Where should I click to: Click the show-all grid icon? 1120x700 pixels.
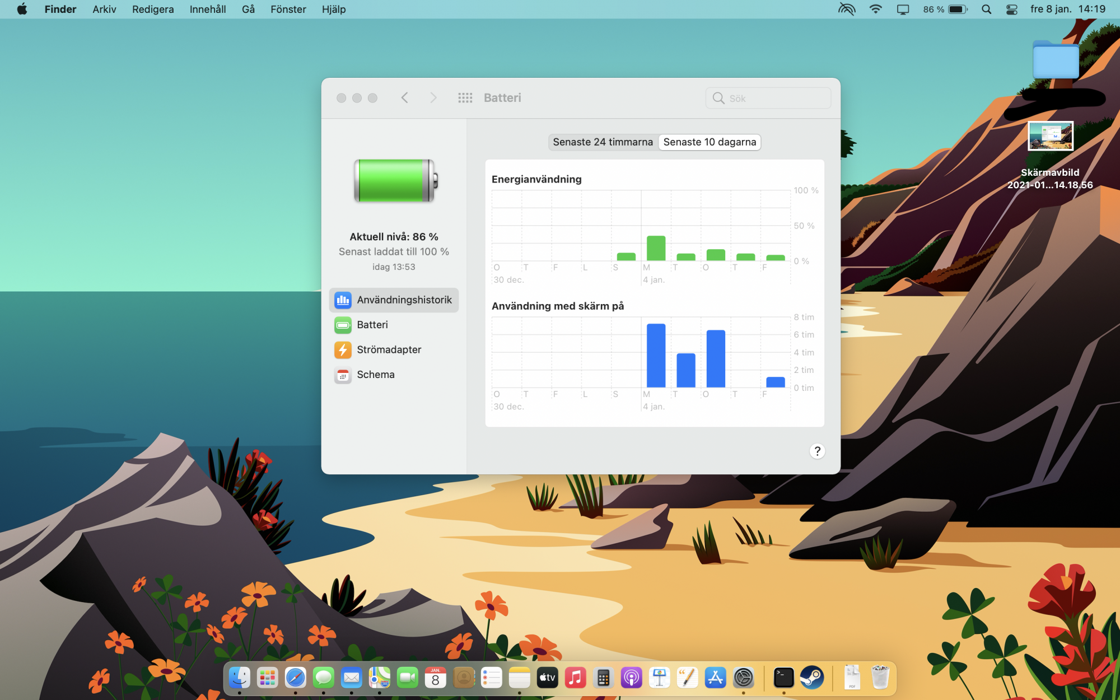pyautogui.click(x=465, y=98)
